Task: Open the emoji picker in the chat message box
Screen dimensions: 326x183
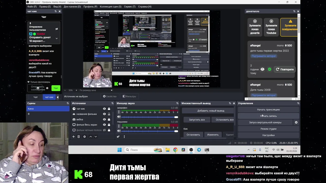Action: click(38, 88)
